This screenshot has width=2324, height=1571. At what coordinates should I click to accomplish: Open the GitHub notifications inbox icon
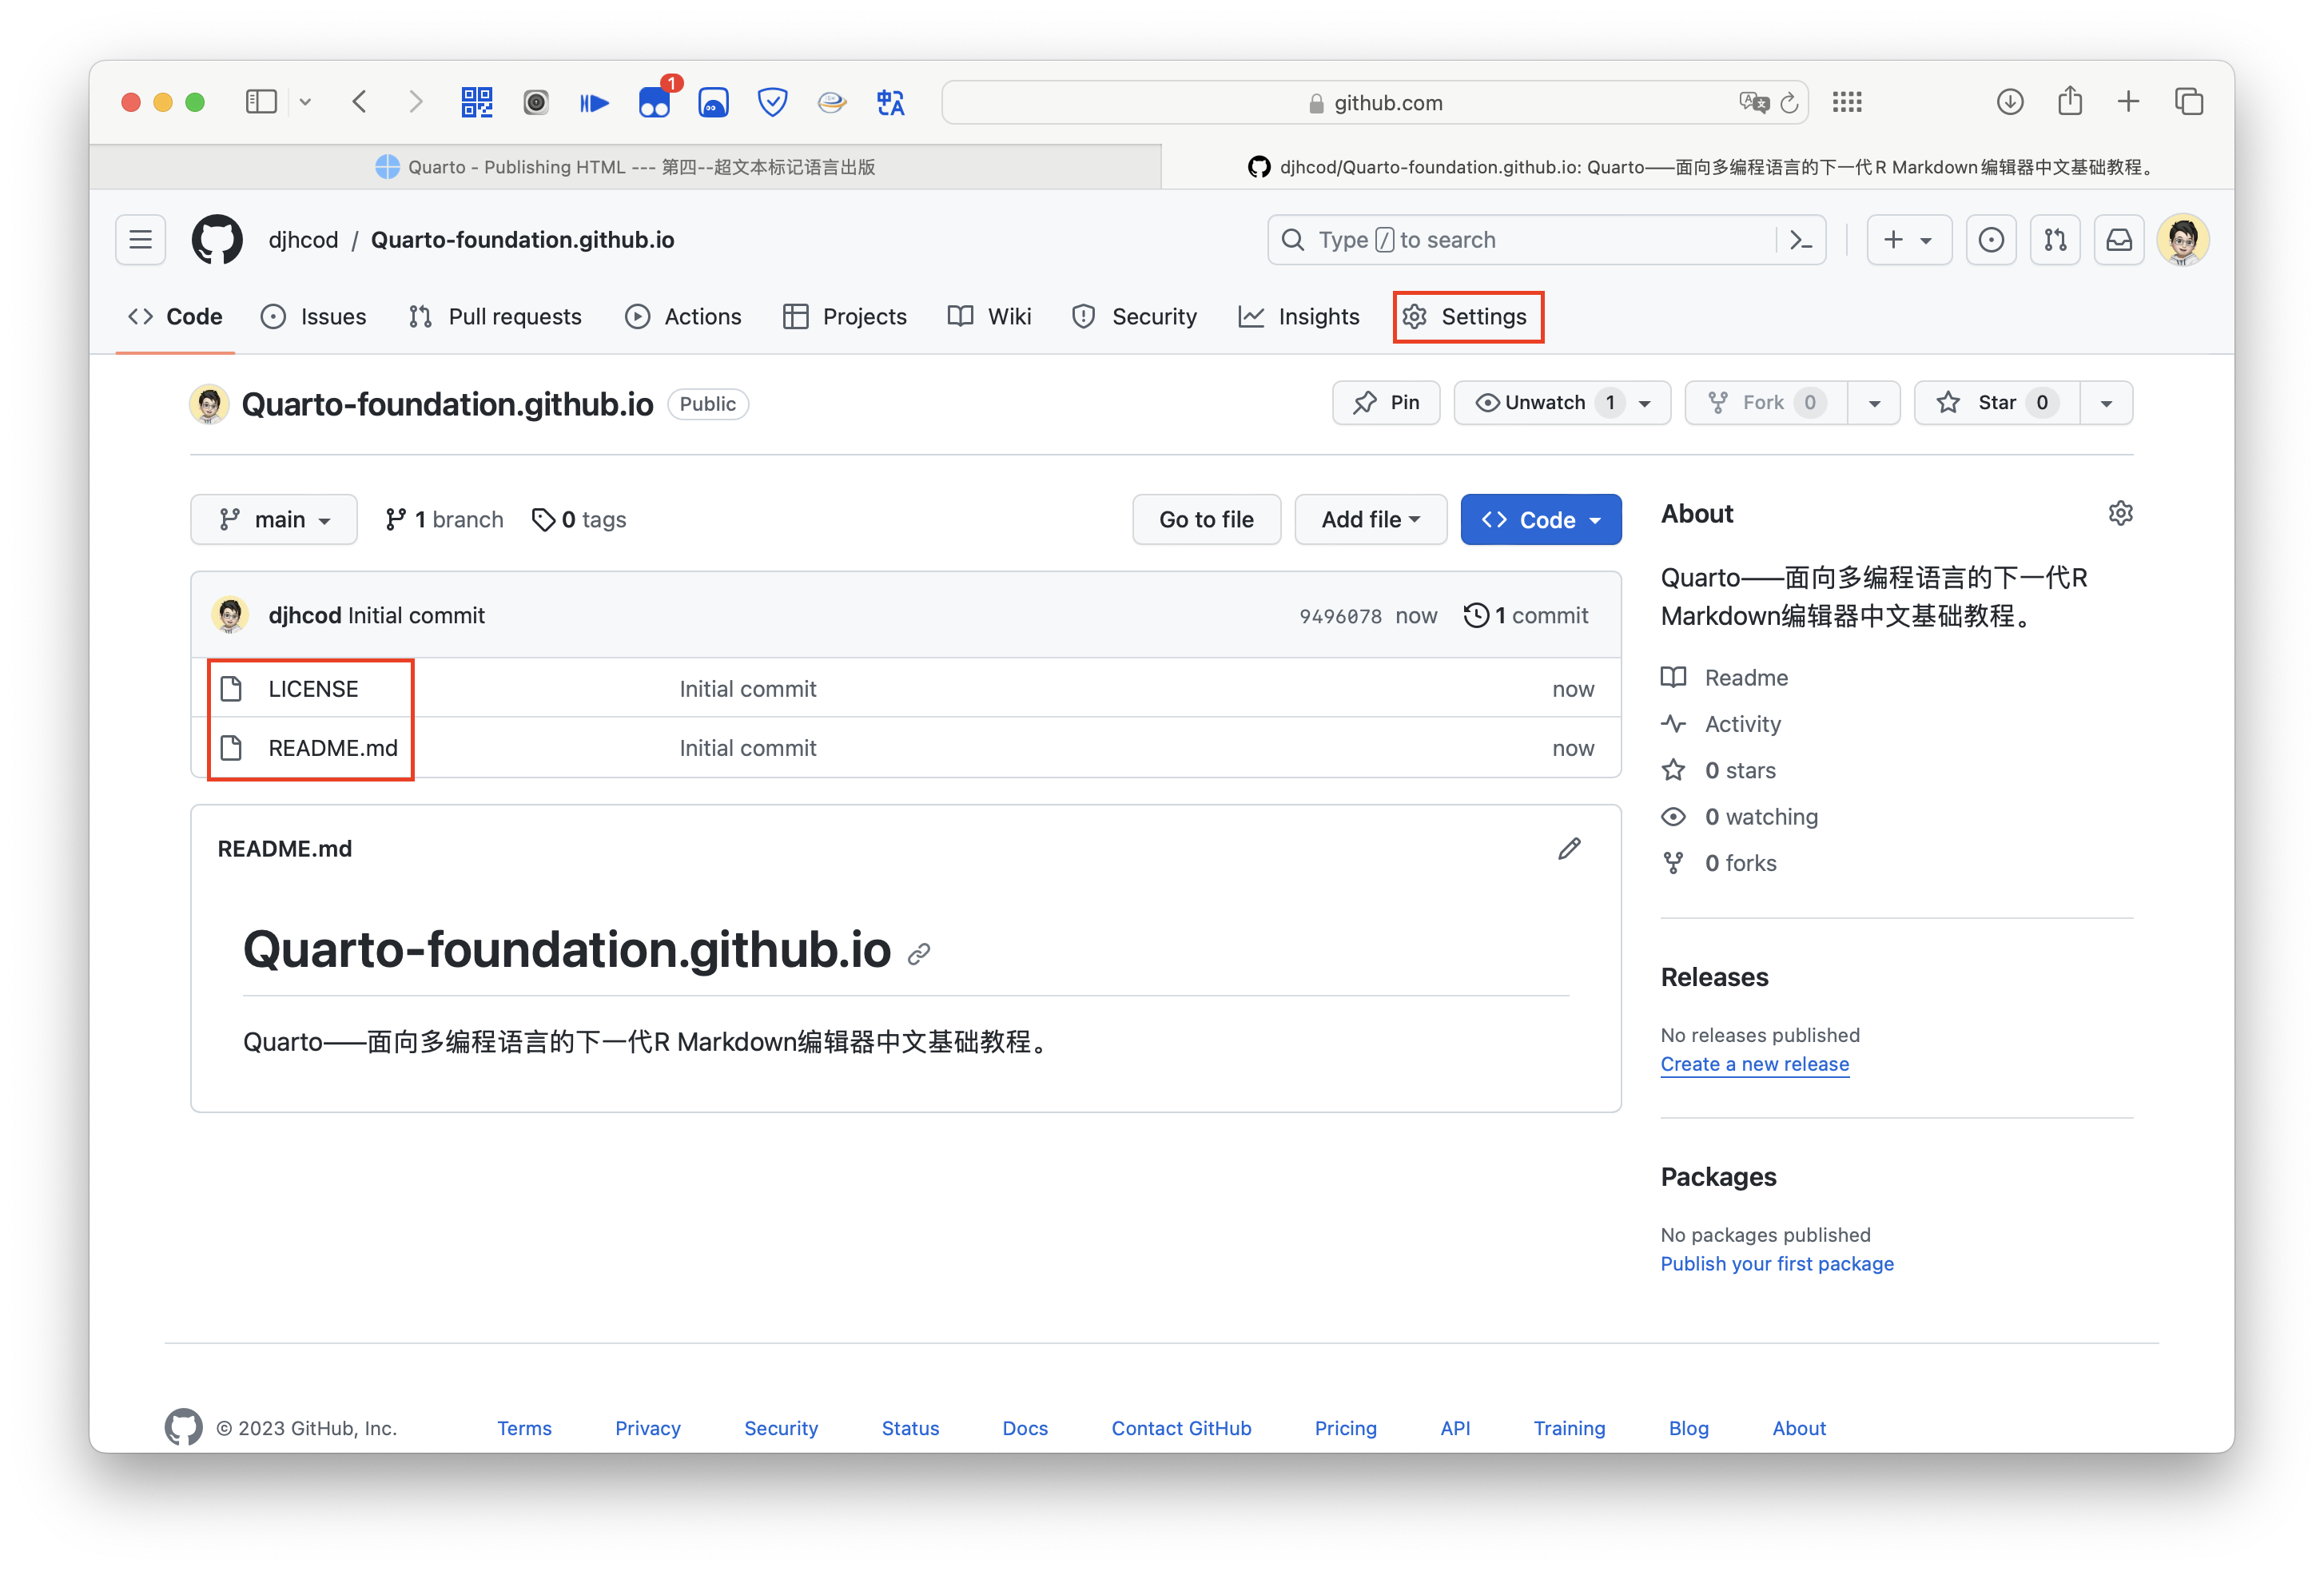(2119, 240)
